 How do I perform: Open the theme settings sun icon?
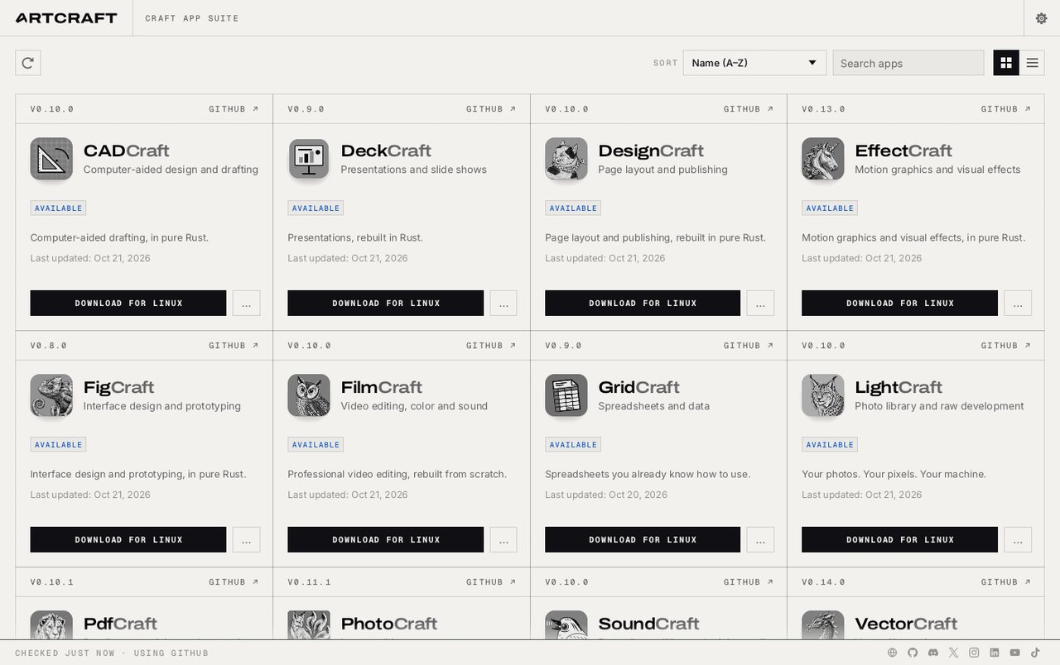tap(1041, 18)
